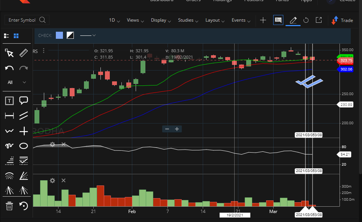362x222 pixels.
Task: Pick the blue fill color swatch
Action: click(x=59, y=35)
